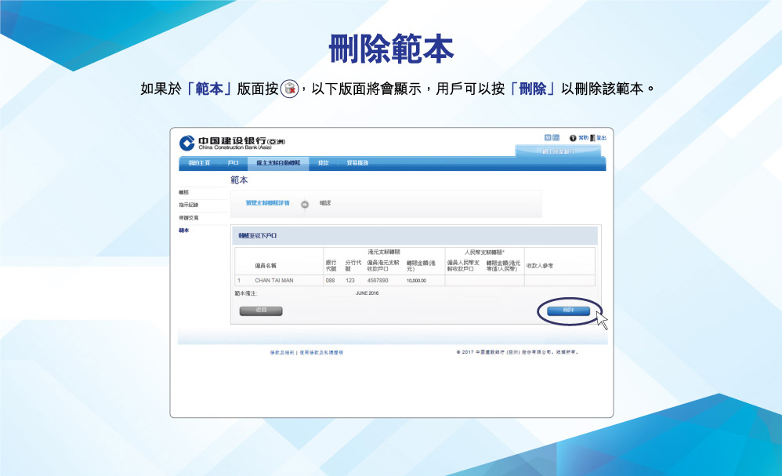Select the 僱主支薪自動轉賬 tab
Screen dimensions: 782x476
[x=278, y=163]
